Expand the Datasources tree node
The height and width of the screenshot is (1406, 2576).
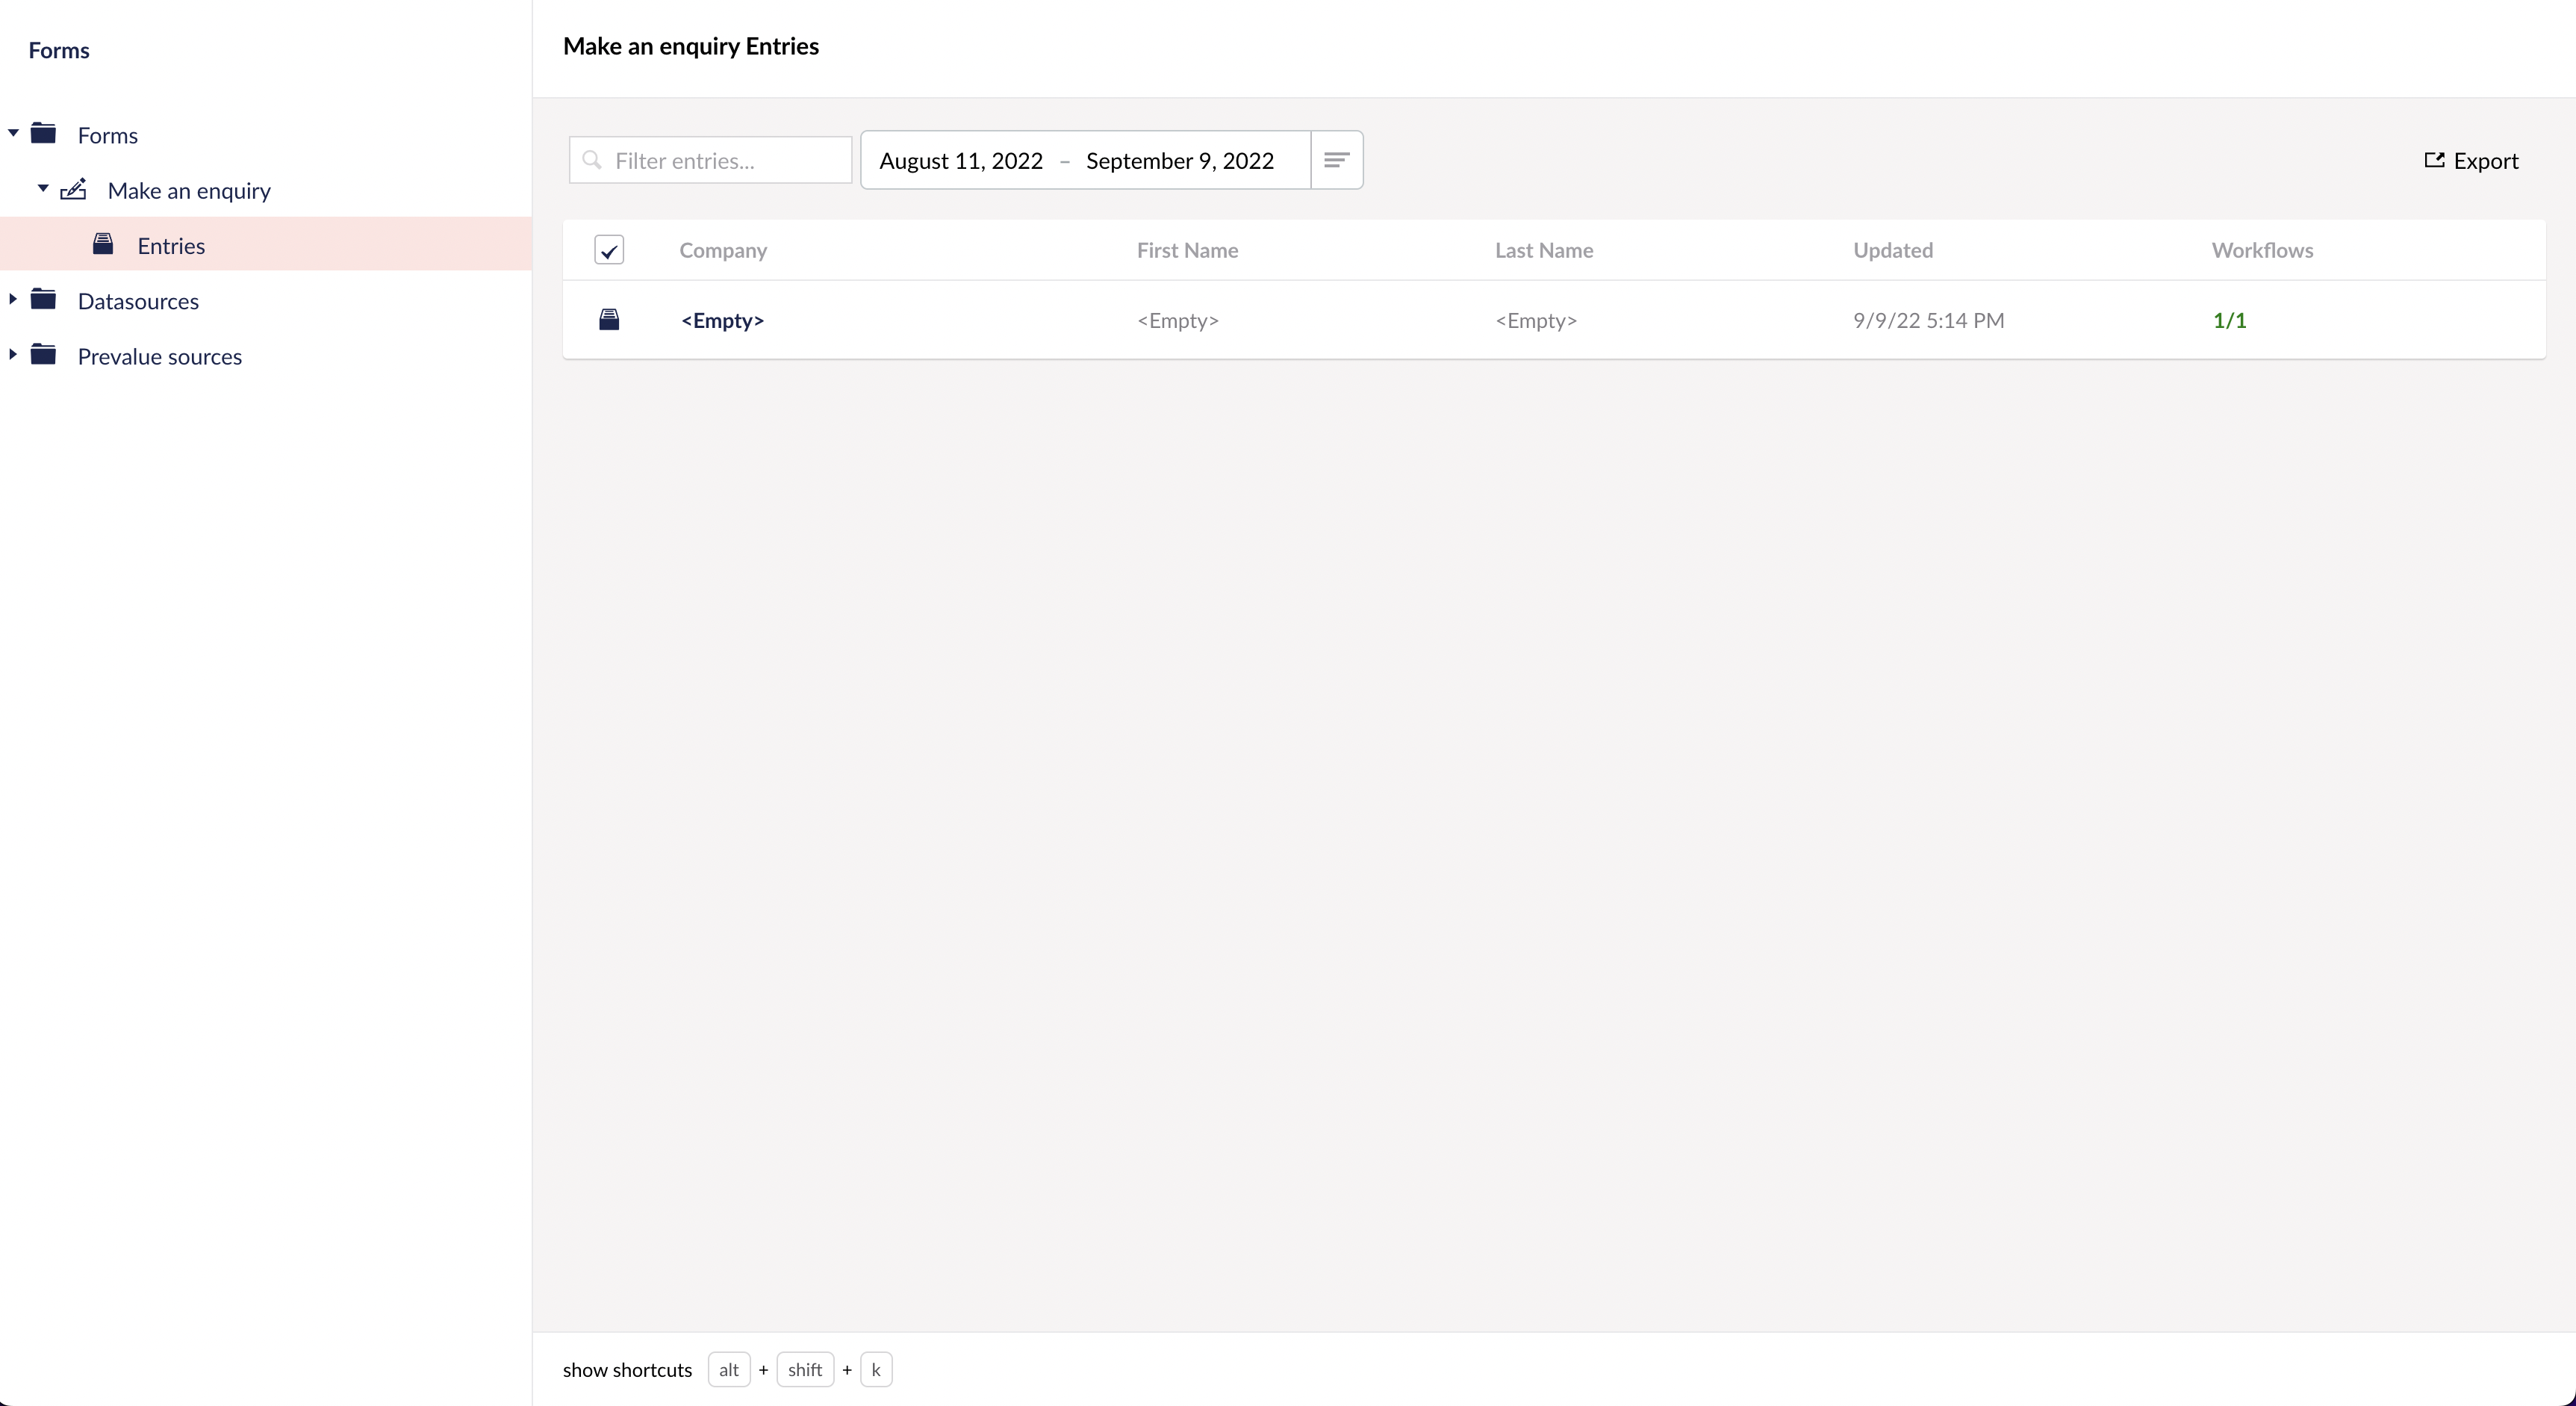click(x=13, y=300)
